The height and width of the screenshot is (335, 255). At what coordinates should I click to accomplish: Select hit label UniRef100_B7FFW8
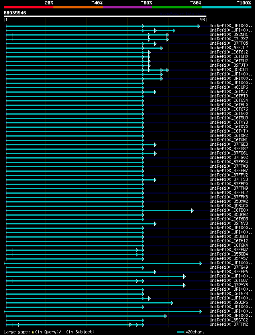point(229,167)
